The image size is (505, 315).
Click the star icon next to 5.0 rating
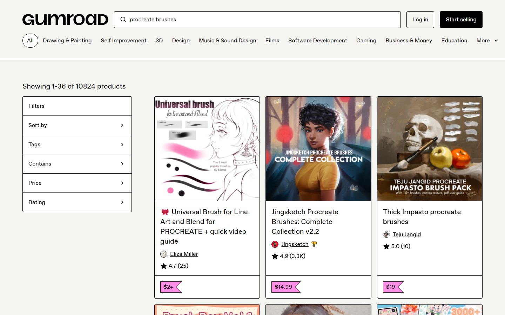pyautogui.click(x=386, y=246)
